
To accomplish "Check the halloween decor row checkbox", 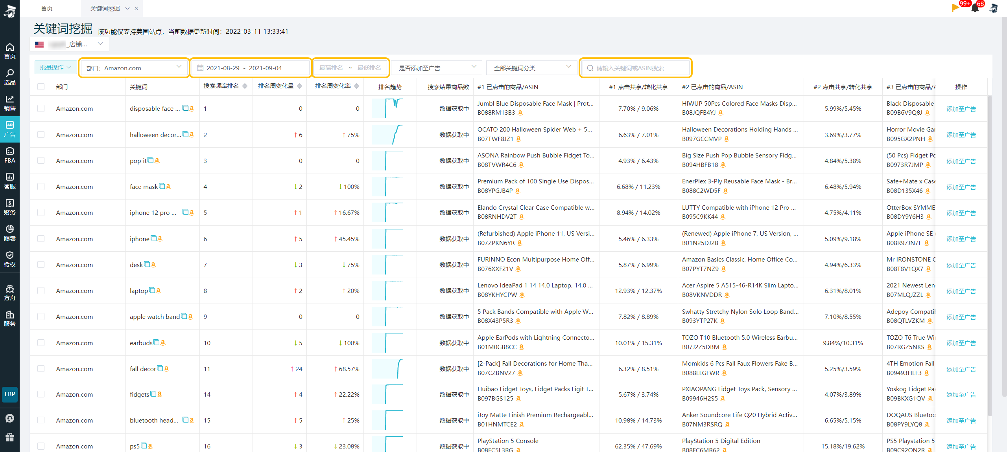I will (x=41, y=135).
